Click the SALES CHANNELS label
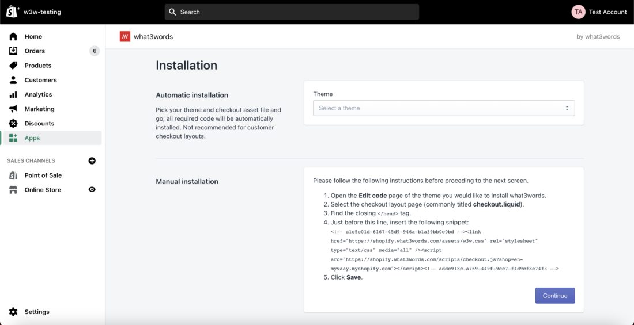The height and width of the screenshot is (325, 634). tap(31, 160)
